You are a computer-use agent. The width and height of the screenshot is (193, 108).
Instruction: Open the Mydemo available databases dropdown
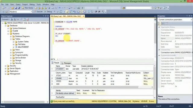coord(31,12)
